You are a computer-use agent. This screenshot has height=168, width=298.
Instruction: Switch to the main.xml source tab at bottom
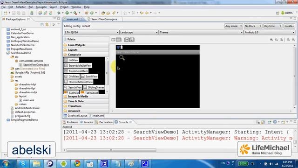(97, 116)
